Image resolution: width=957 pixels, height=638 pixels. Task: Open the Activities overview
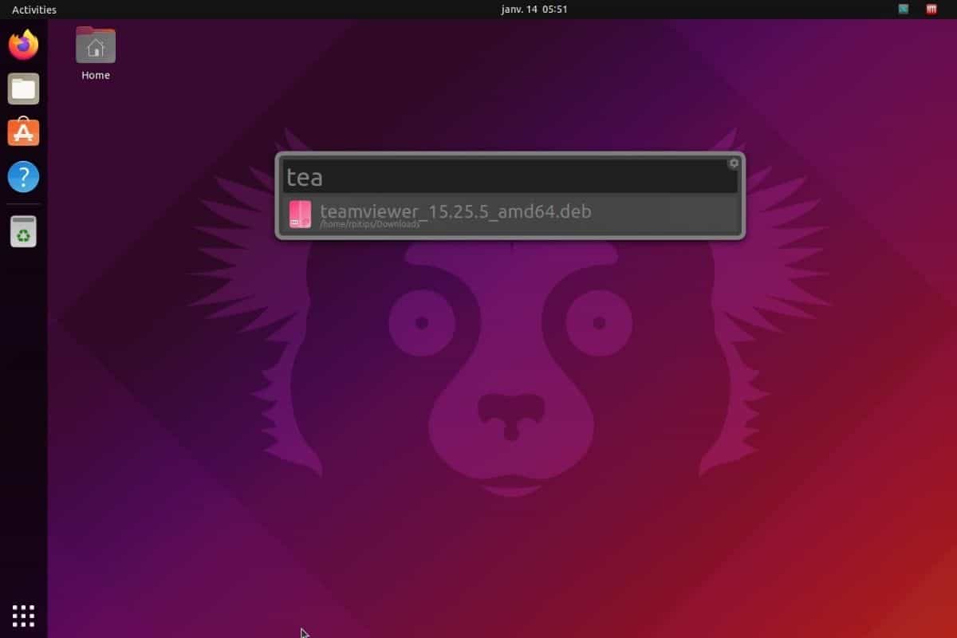[x=33, y=9]
